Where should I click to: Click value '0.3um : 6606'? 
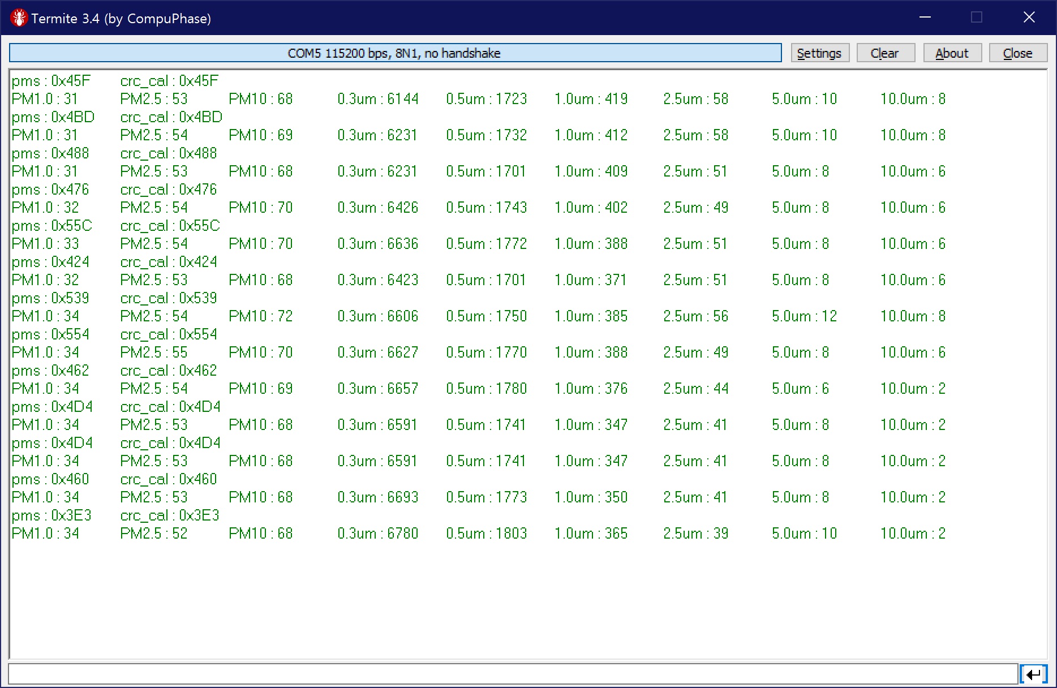(x=378, y=316)
